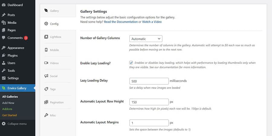Click the Lazy Loading Delay input field
Viewport: 272px width, 136px height.
pyautogui.click(x=149, y=81)
